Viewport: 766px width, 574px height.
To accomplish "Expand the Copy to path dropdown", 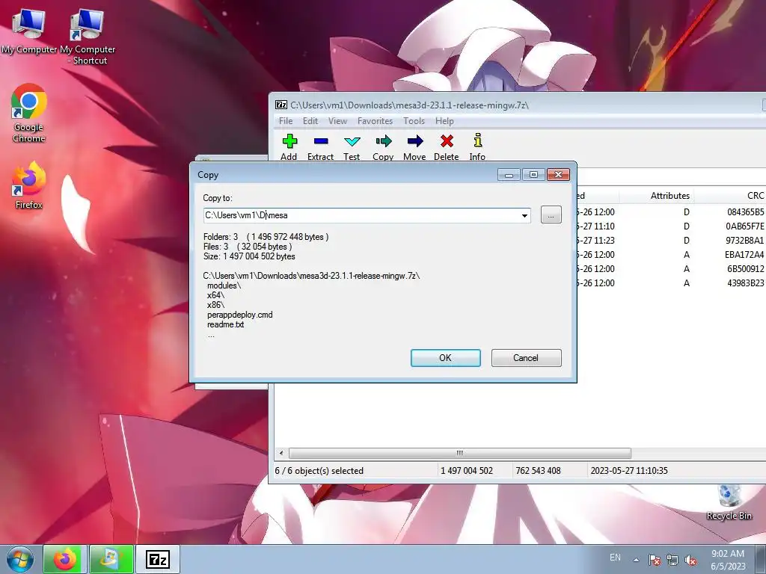I will (x=524, y=215).
